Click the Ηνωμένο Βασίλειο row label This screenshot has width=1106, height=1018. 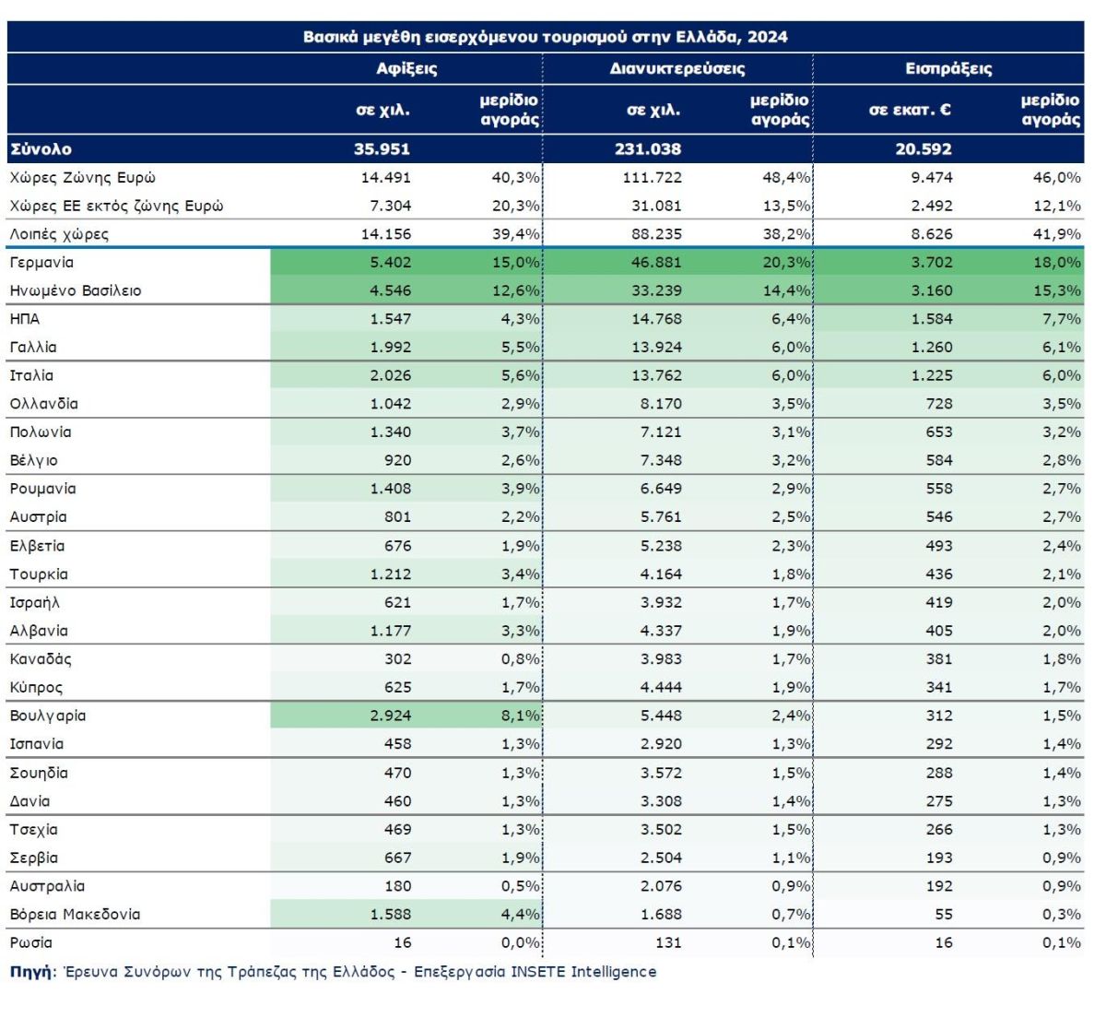76,291
